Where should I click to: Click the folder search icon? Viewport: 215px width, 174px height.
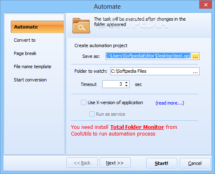click(81, 26)
